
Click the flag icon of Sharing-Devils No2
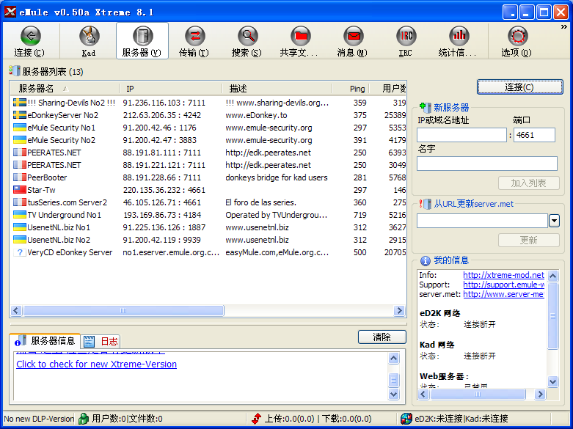(19, 103)
